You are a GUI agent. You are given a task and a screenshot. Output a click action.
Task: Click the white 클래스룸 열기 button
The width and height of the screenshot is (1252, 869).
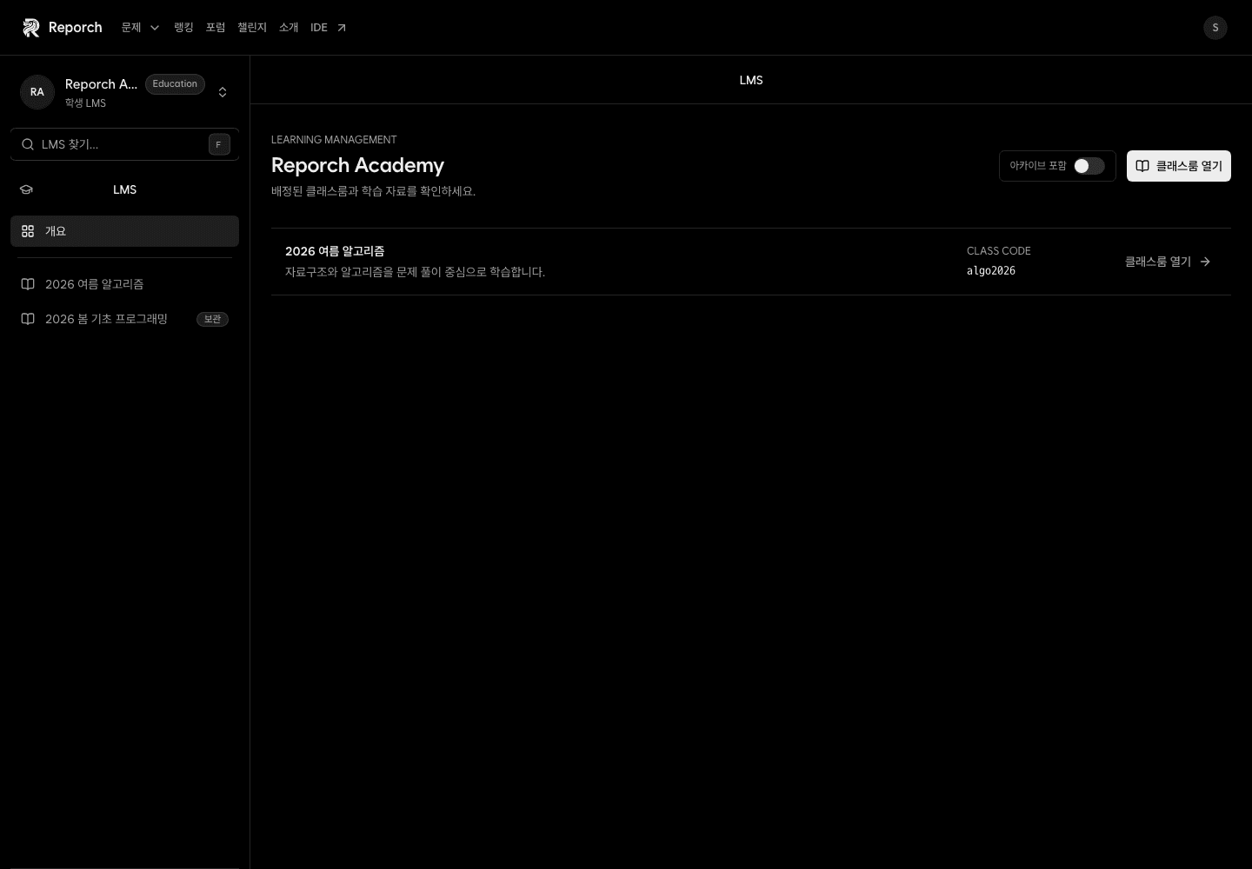[x=1179, y=166]
